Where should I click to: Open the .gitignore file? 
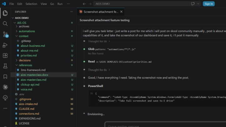tap(25, 99)
